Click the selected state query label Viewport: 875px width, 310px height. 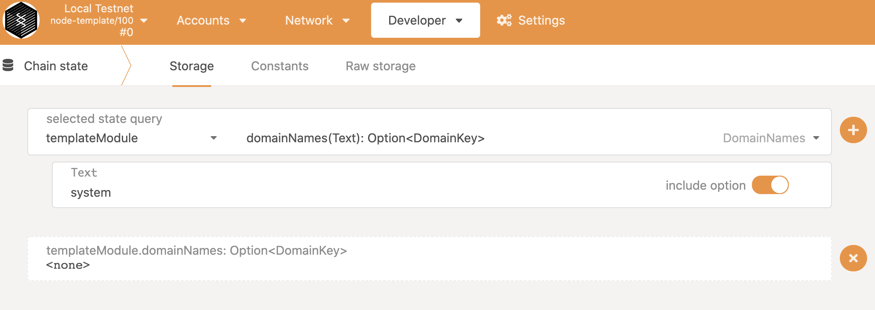click(104, 119)
